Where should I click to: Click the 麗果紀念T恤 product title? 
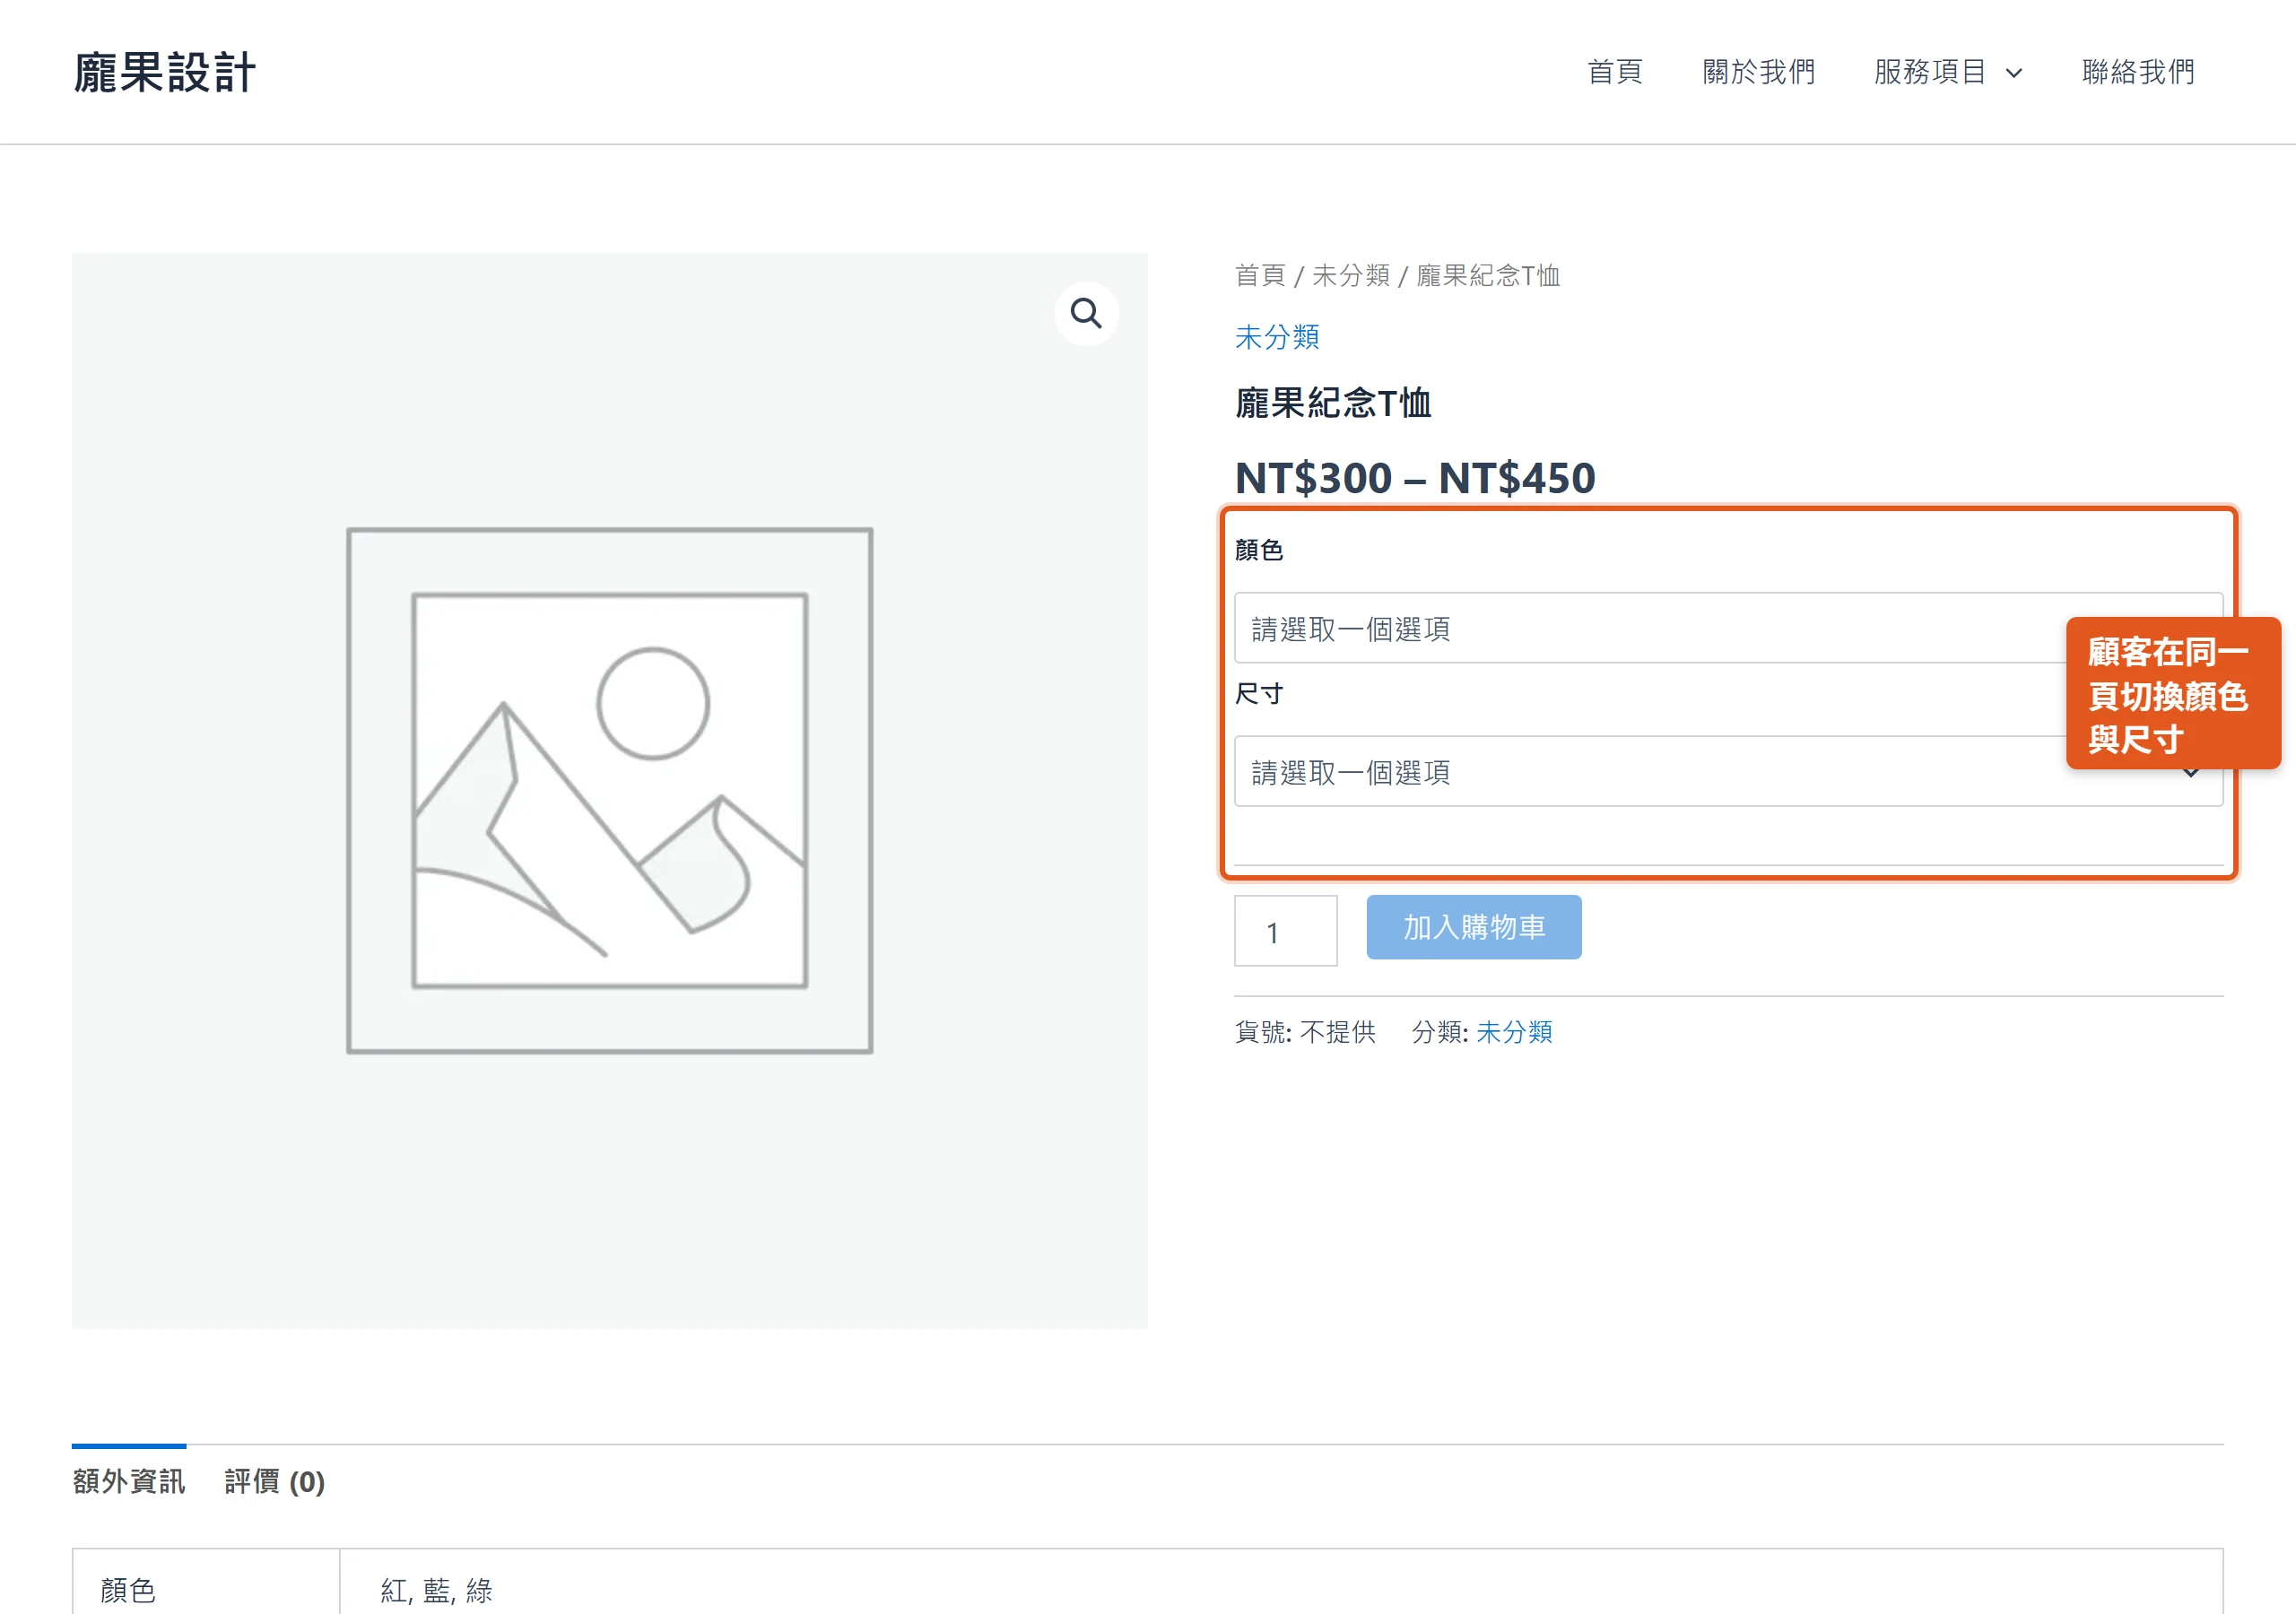1333,403
